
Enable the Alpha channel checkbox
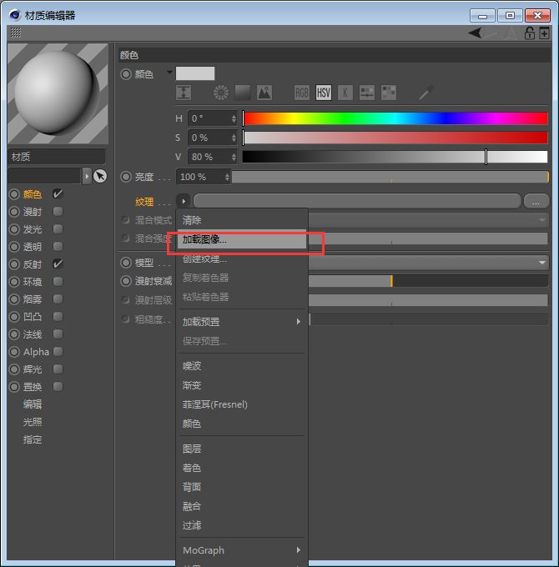[x=58, y=352]
